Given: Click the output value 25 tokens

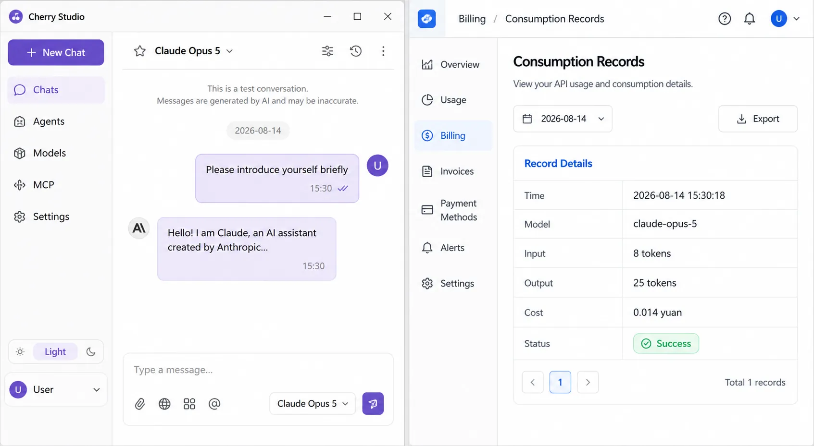Looking at the screenshot, I should click(654, 283).
